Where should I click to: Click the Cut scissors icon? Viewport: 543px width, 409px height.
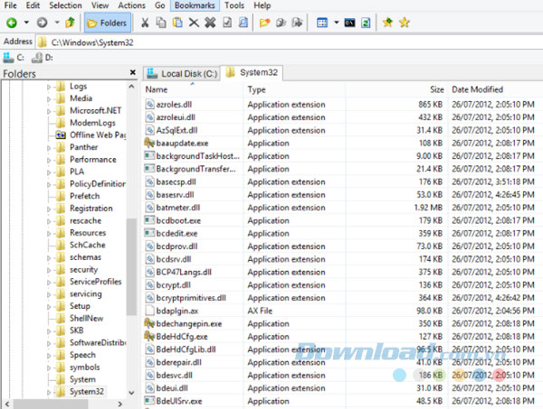coord(145,22)
